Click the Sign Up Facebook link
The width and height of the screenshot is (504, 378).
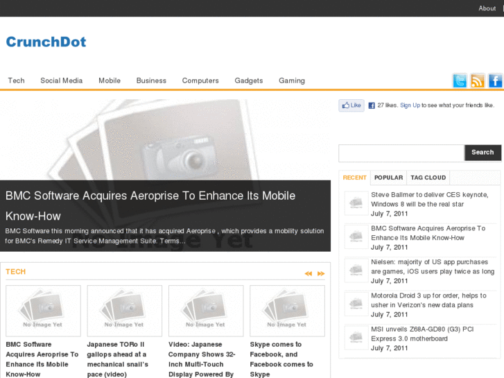[x=410, y=105]
